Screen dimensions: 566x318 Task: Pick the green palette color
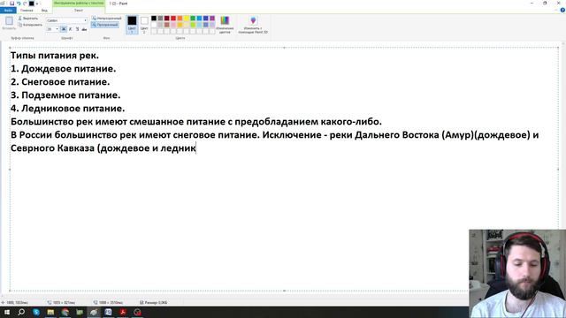[193, 19]
